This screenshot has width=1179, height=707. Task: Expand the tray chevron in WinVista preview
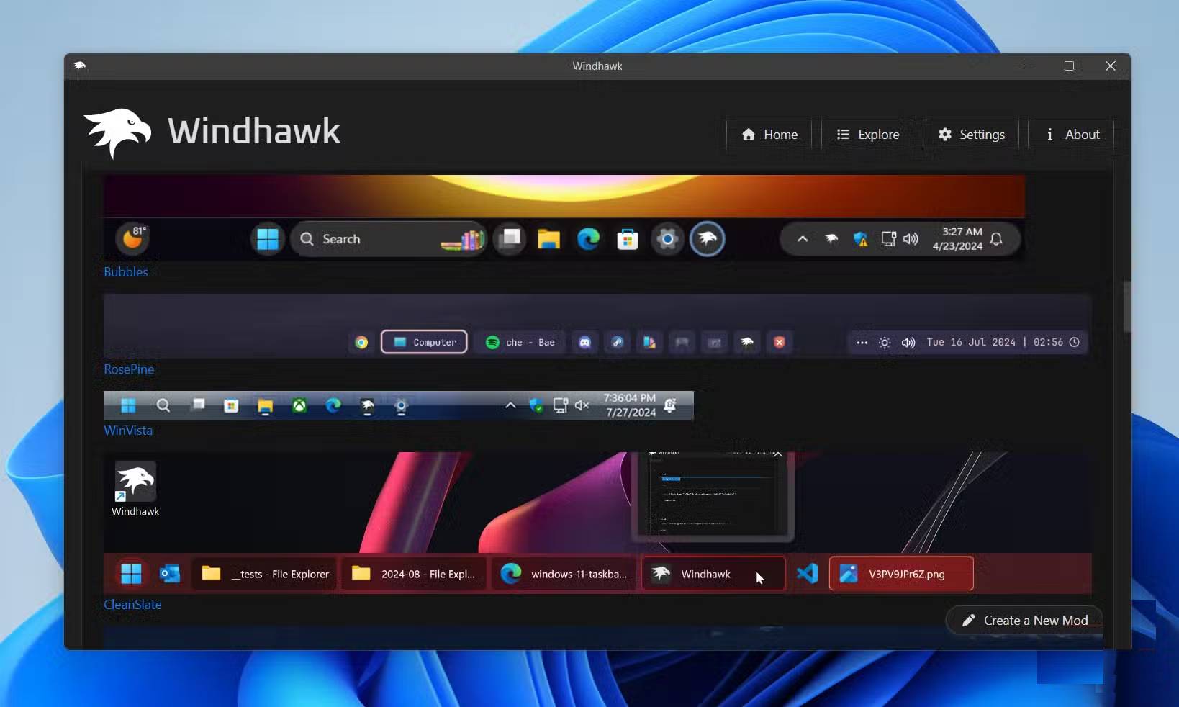pos(510,405)
